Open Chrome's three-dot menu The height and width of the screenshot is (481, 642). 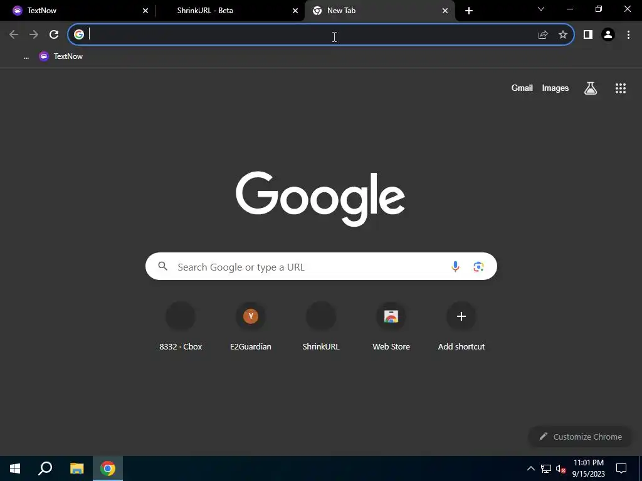click(x=628, y=35)
